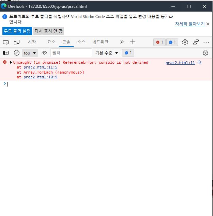Open DevTools settings gear in tab bar
The image size is (213, 216).
pyautogui.click(x=185, y=42)
